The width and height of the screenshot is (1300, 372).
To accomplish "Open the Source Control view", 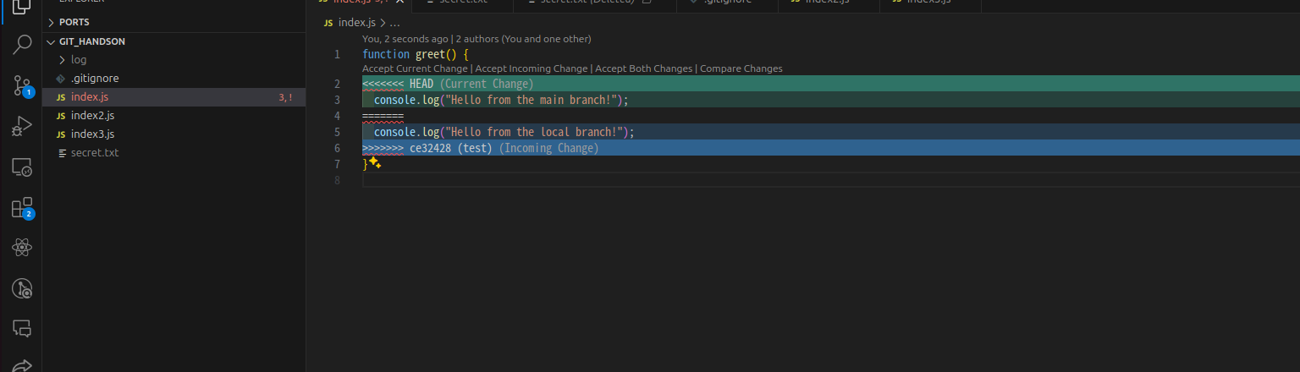I will point(22,85).
